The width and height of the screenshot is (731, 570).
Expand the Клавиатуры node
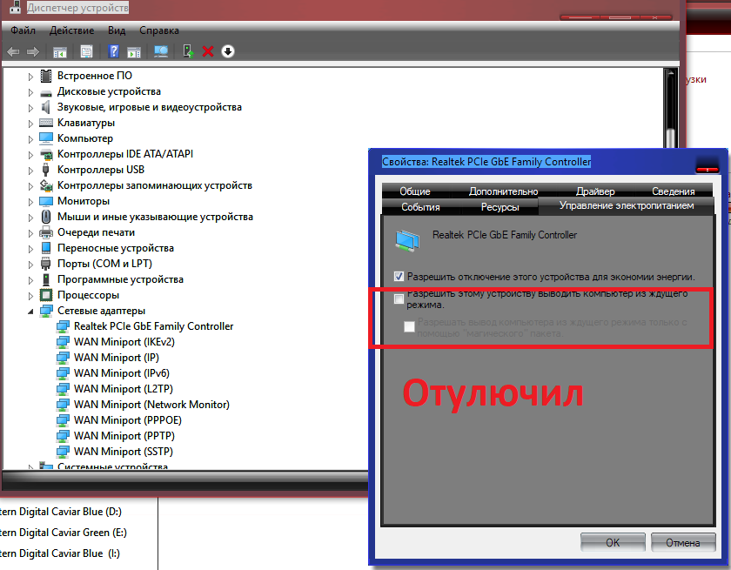30,124
